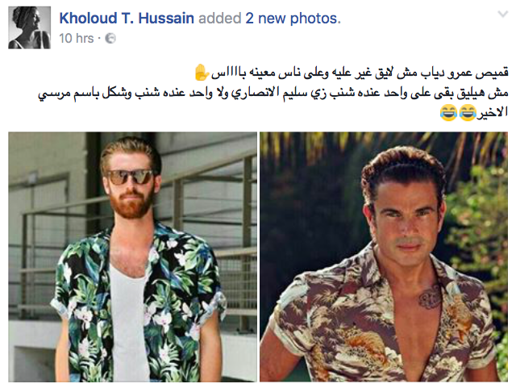Click the second line of Arabic post text
The height and width of the screenshot is (388, 516).
tap(273, 94)
